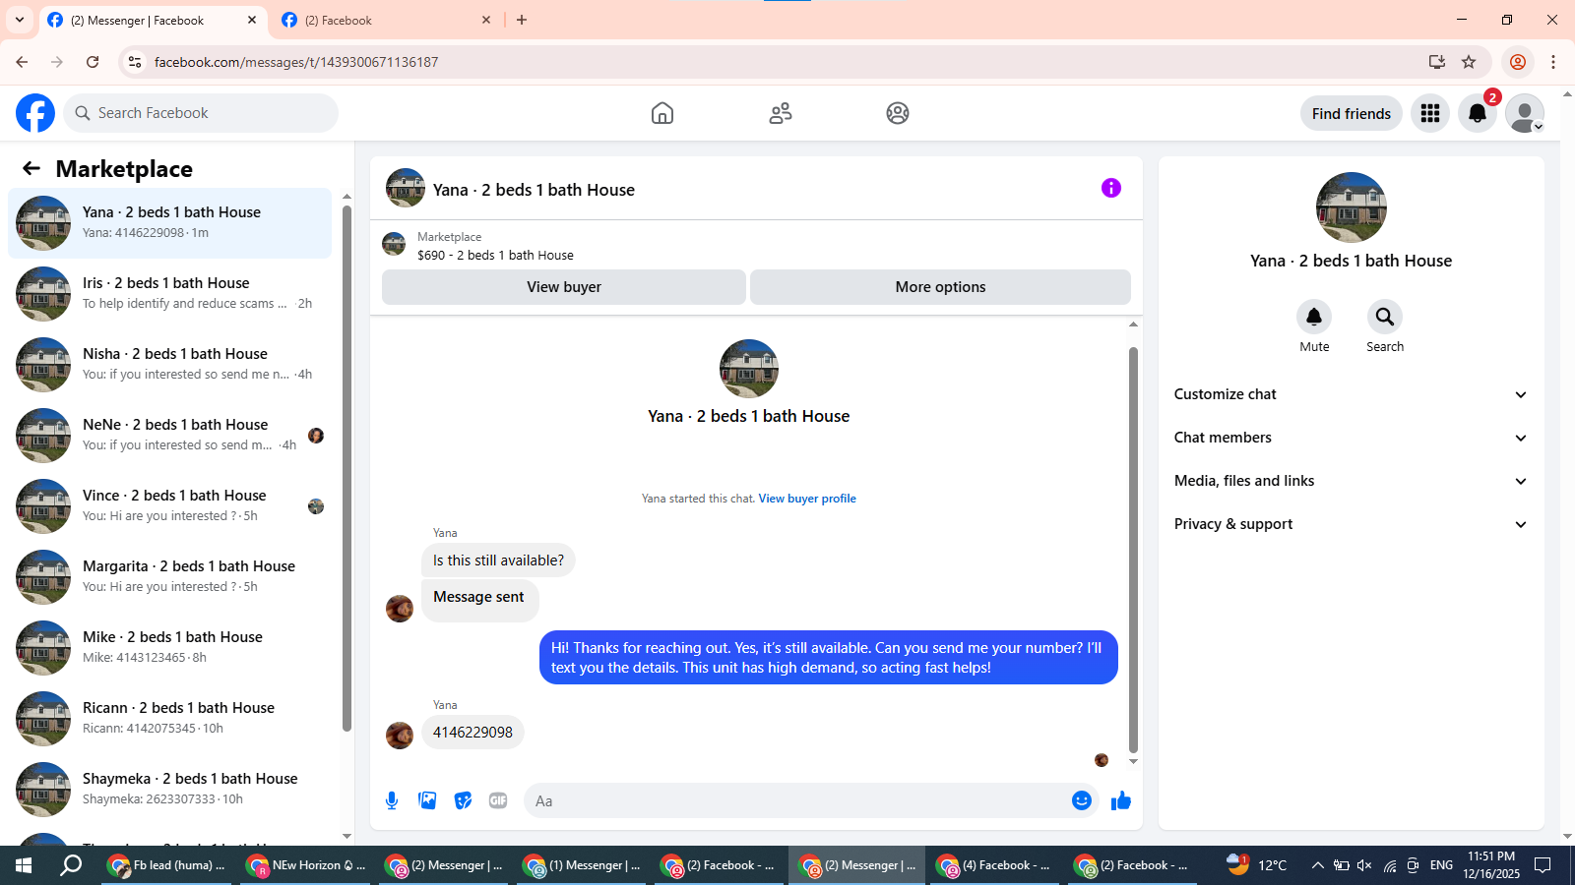Send a voice clip with microphone icon
This screenshot has height=885, width=1575.
(392, 800)
